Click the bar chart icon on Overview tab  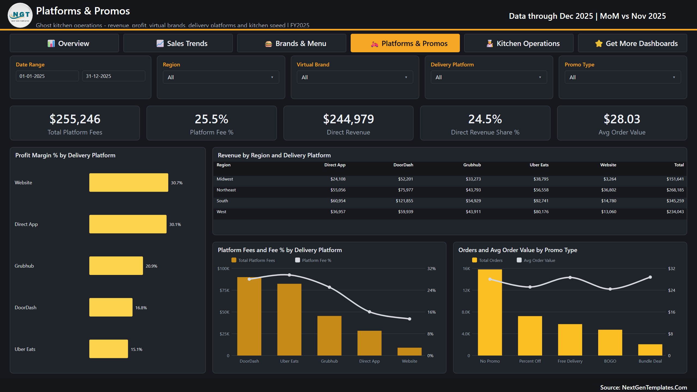[x=51, y=44]
